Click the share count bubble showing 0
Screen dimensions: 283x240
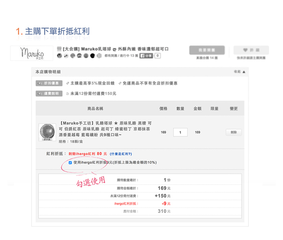(x=157, y=56)
